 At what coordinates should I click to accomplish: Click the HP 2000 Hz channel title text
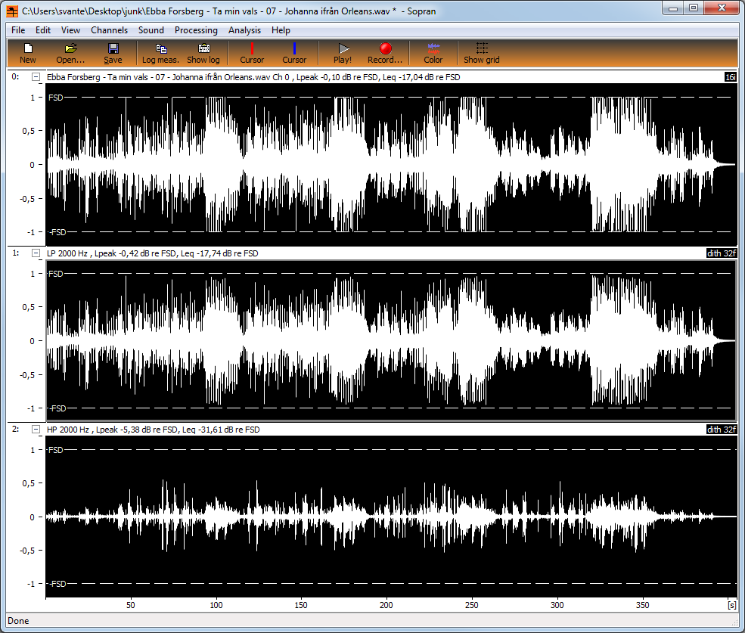pyautogui.click(x=153, y=429)
